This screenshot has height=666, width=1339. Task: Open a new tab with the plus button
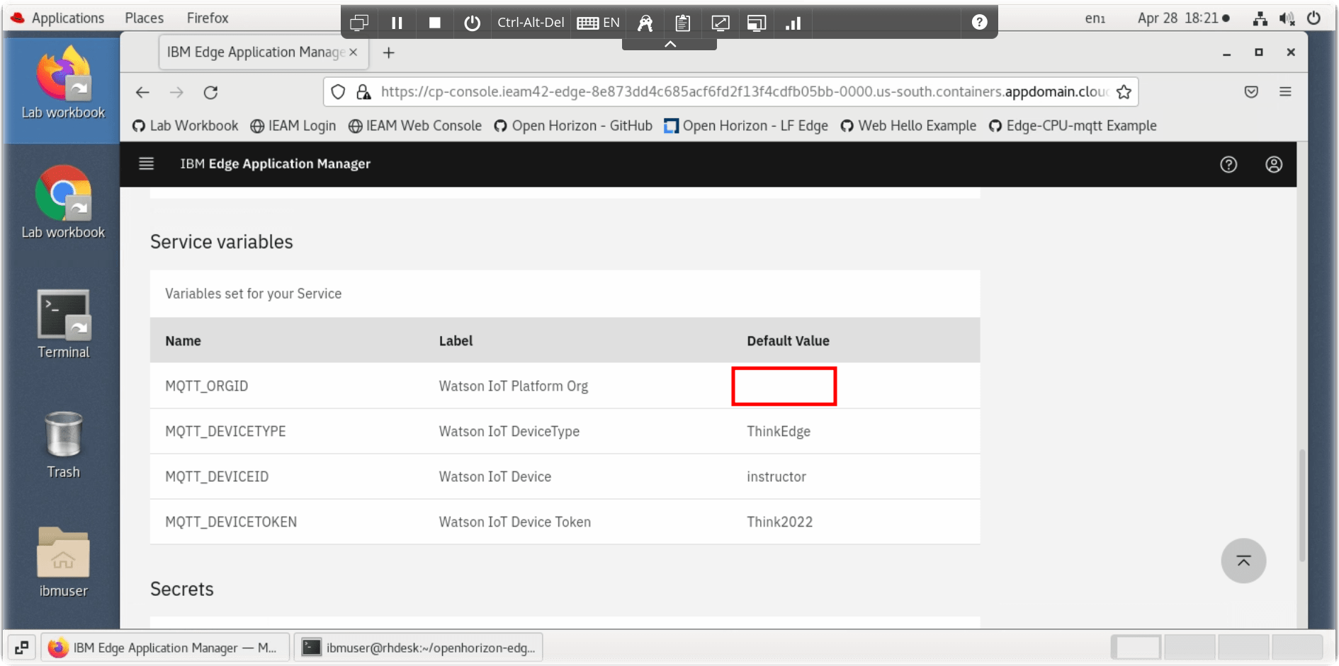tap(388, 52)
